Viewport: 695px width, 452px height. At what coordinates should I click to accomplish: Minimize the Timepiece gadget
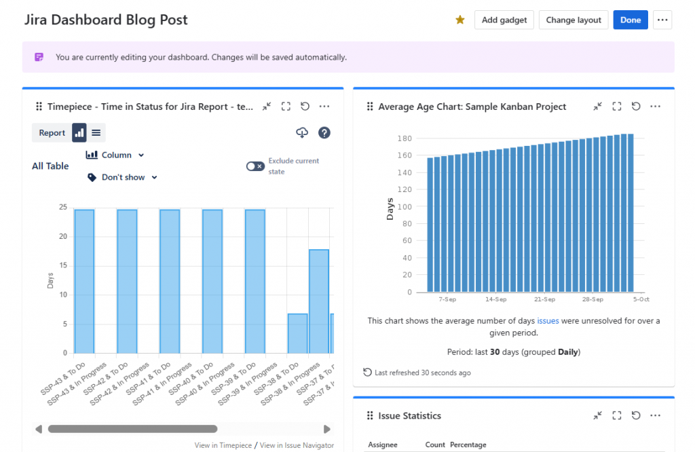(x=267, y=107)
